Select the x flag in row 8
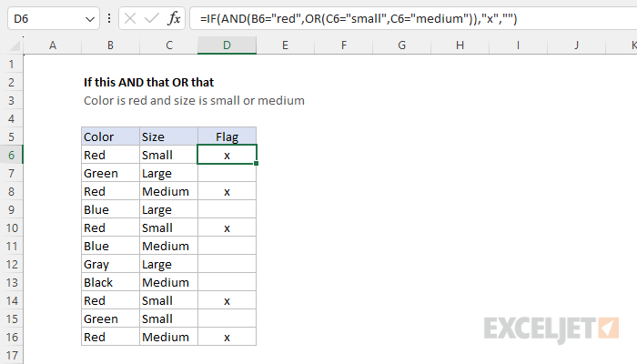Image resolution: width=637 pixels, height=364 pixels. click(x=227, y=191)
